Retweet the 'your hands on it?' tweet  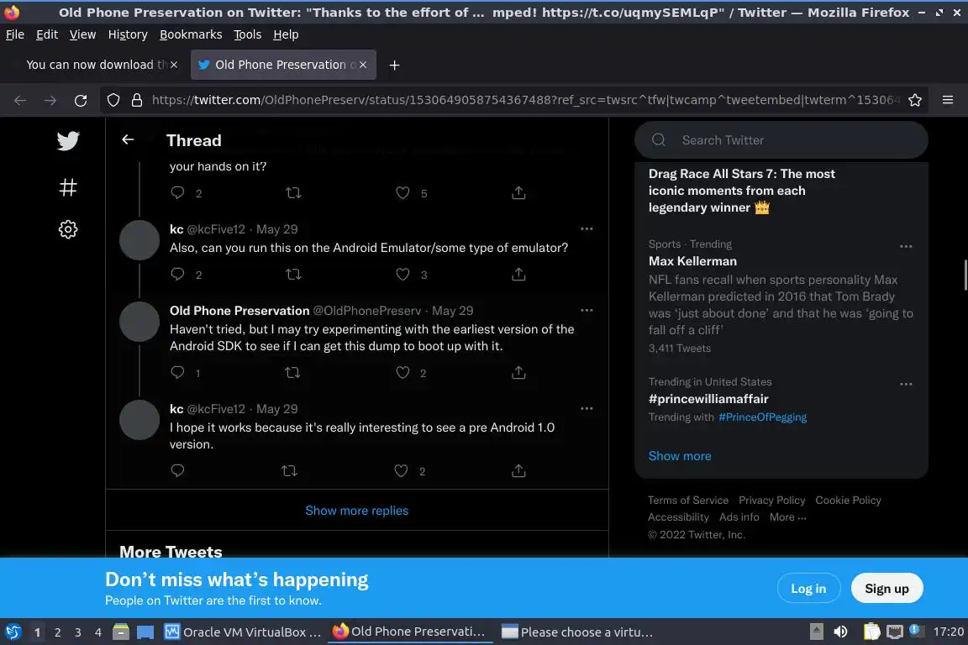pos(293,192)
